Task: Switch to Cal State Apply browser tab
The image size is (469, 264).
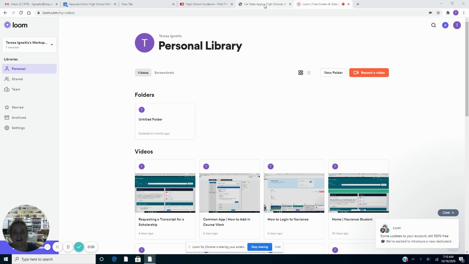Action: tap(265, 4)
